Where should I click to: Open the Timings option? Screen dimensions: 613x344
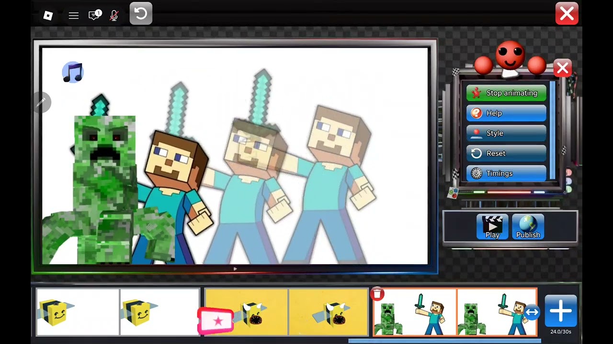click(x=506, y=173)
